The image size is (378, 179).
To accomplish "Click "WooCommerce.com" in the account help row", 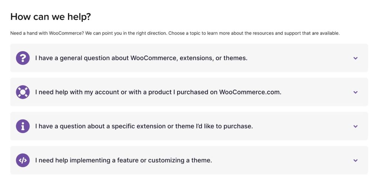I will click(250, 92).
